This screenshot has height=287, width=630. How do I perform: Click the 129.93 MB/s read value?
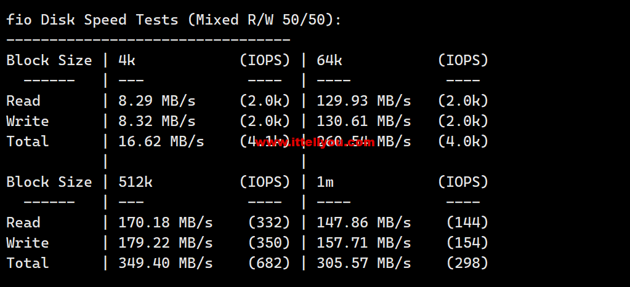point(363,101)
